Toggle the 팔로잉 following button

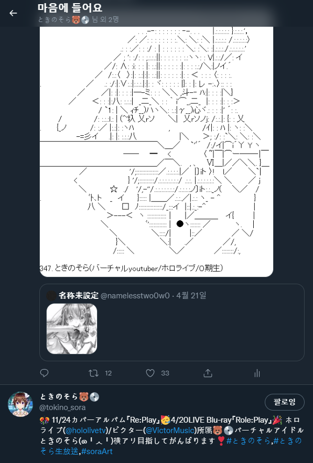pos(284,402)
